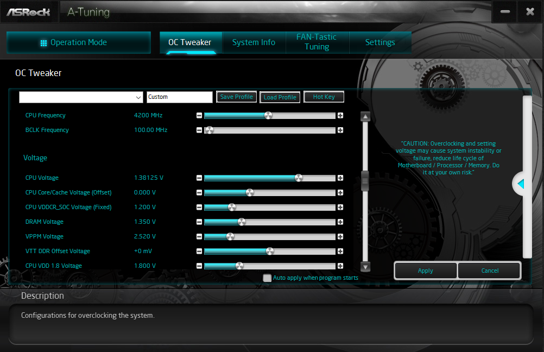Click the CPU VDDCR_SOC Voltage slider handle
Viewport: 544px width, 352px height.
(232, 208)
